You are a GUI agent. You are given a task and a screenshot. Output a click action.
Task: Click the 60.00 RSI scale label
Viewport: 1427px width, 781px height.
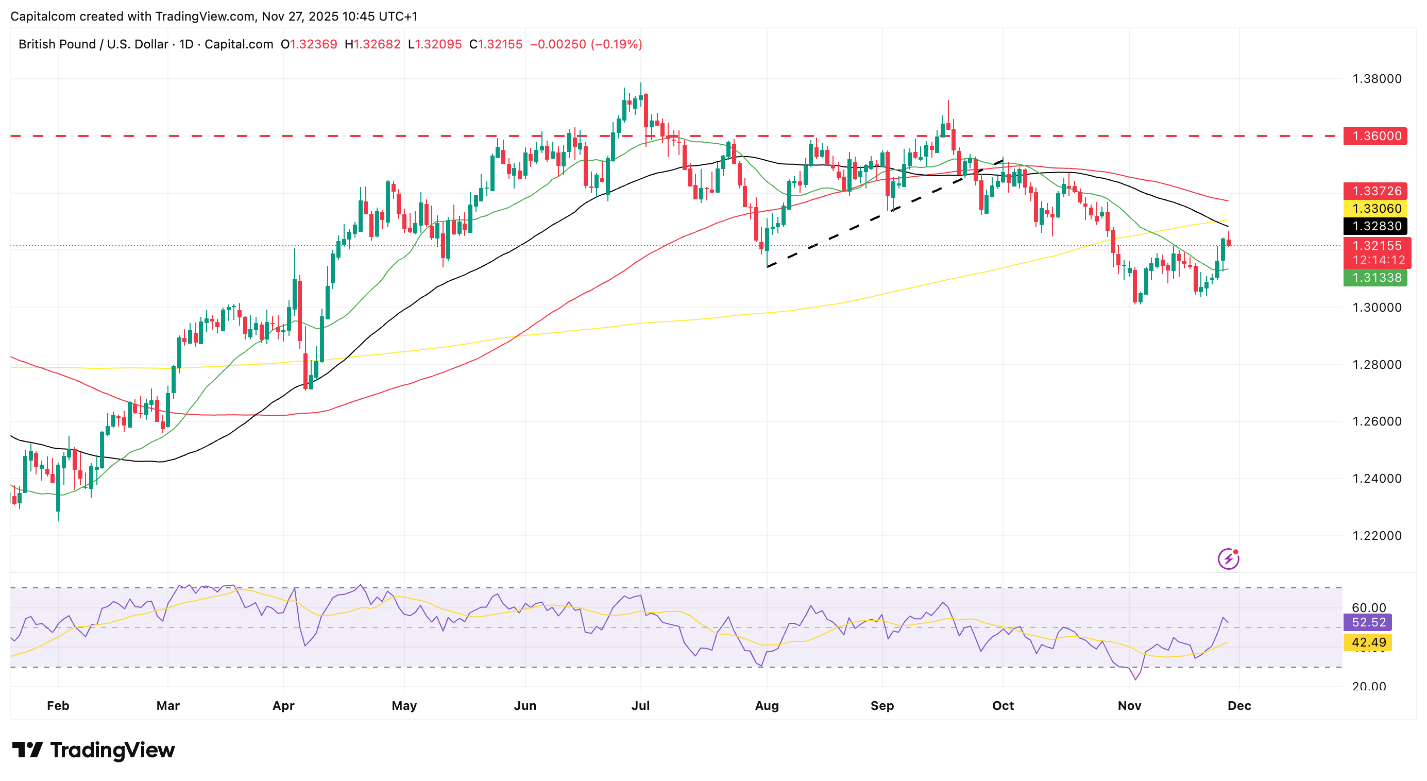[1368, 607]
